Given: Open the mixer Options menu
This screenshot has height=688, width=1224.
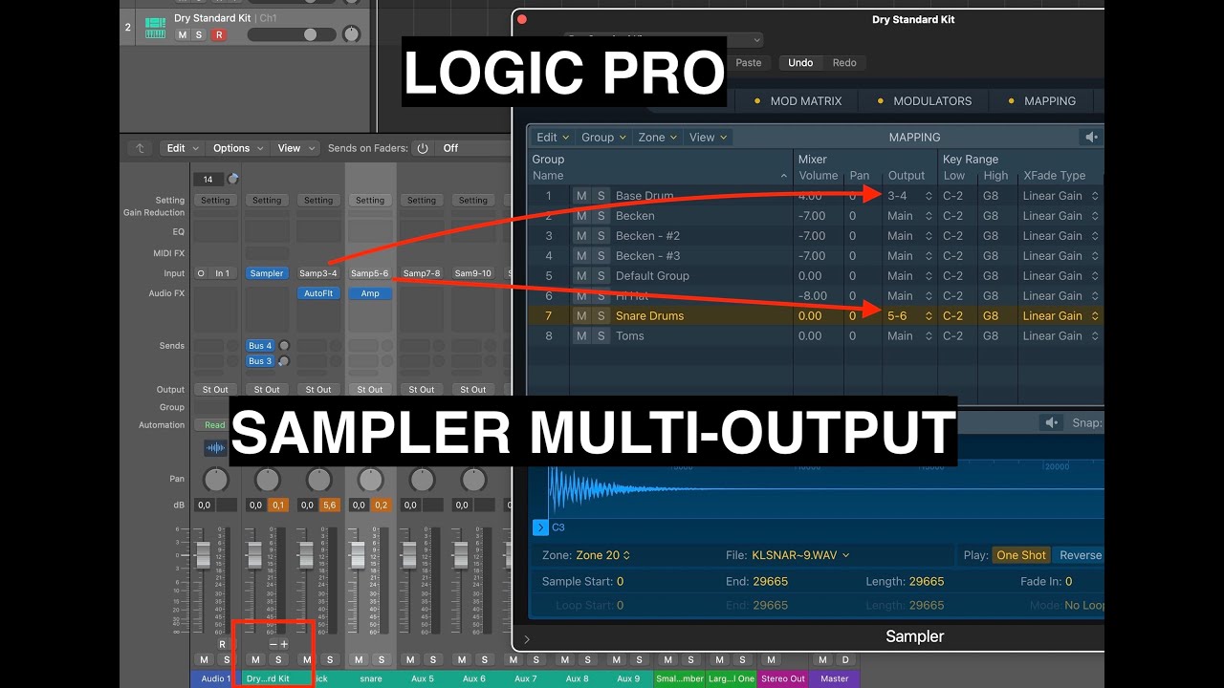Looking at the screenshot, I should point(237,148).
